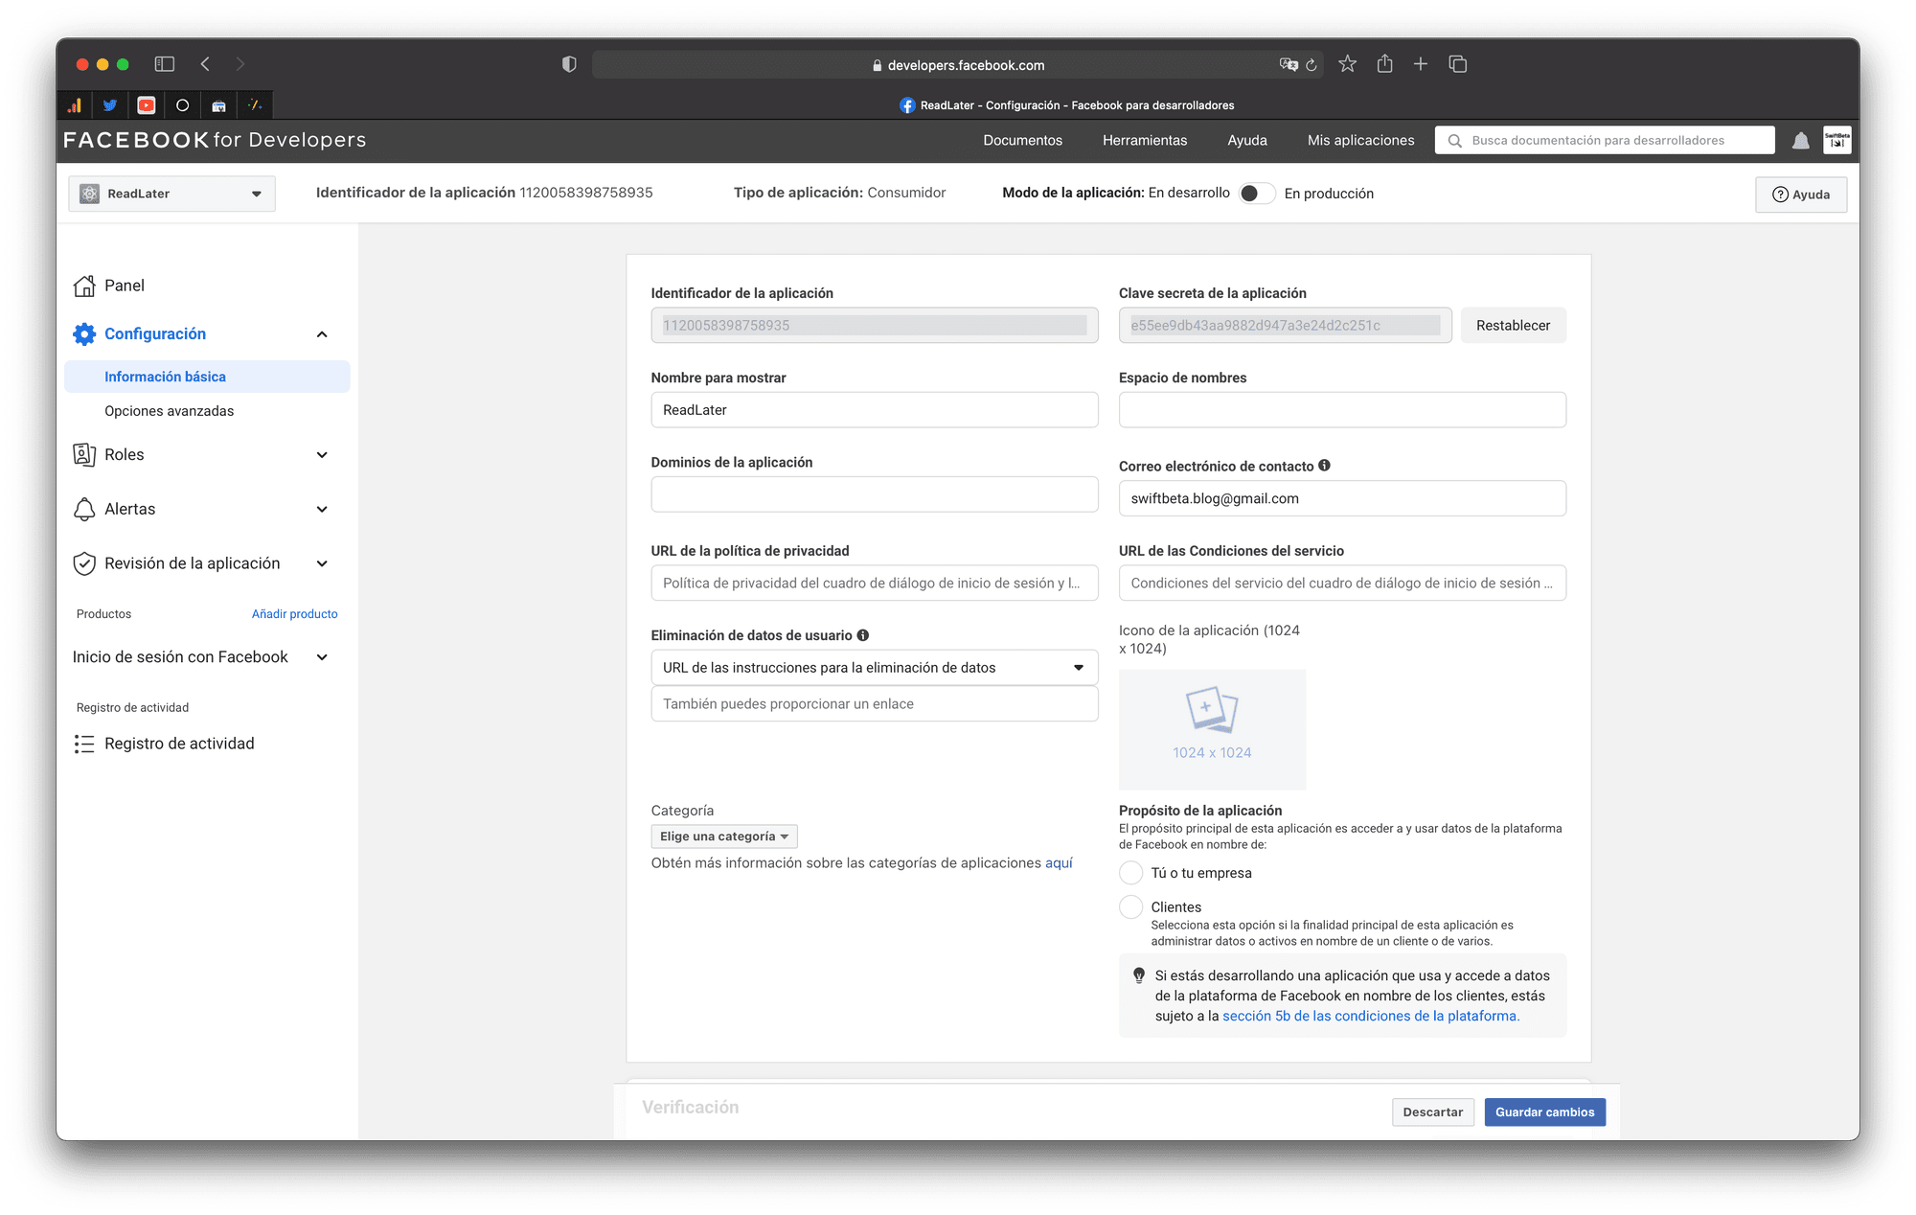Open the share icon in the Safari toolbar
Image resolution: width=1916 pixels, height=1215 pixels.
click(1384, 63)
